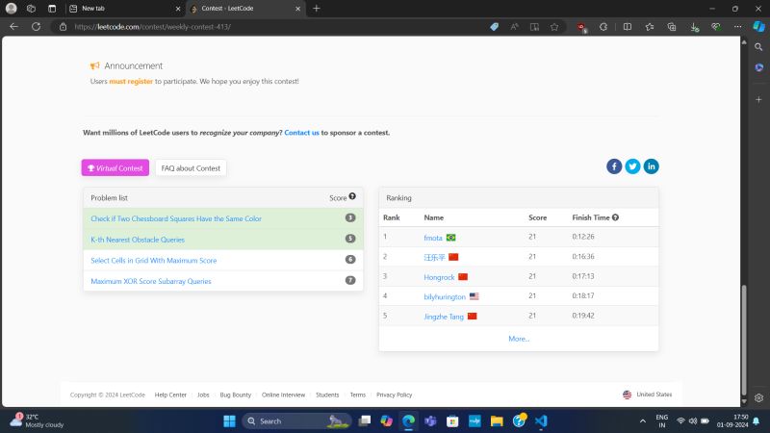770x433 pixels.
Task: Open Select Cells in Grid problem
Action: pos(154,260)
